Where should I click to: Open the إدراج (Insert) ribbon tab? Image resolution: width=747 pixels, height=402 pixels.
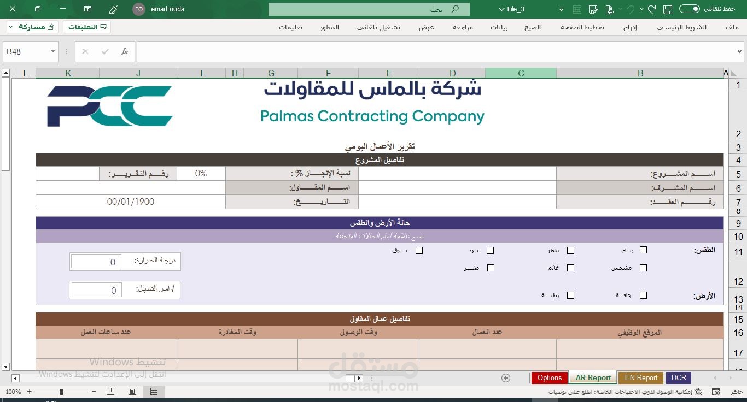631,27
